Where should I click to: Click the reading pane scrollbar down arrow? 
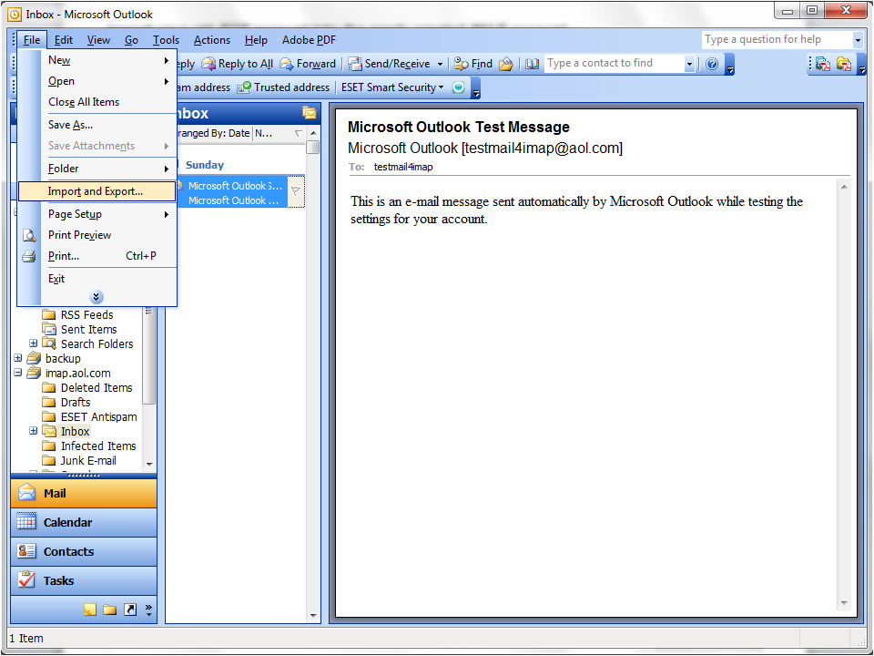click(844, 603)
